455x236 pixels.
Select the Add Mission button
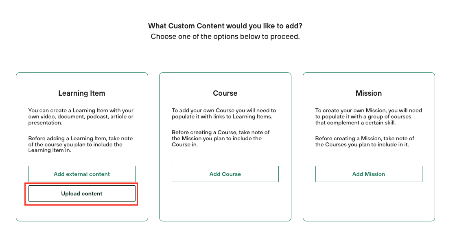[x=369, y=174]
